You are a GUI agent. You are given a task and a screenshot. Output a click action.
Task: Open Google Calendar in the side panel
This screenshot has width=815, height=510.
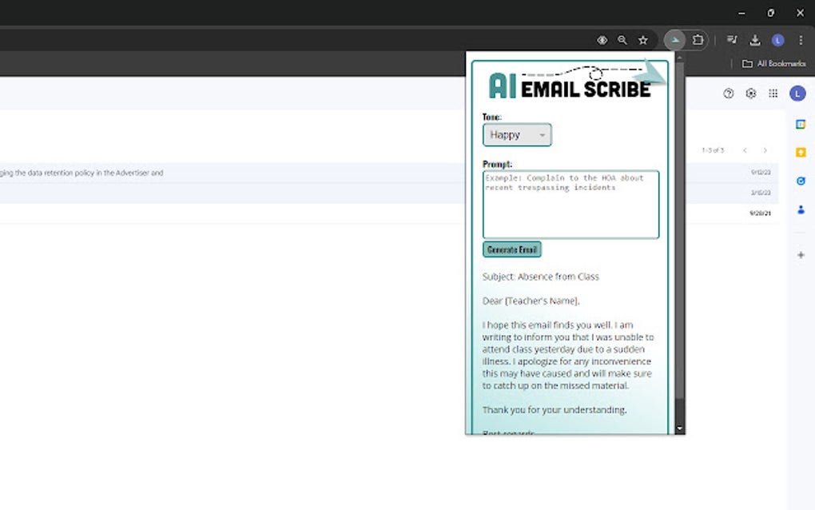[800, 125]
